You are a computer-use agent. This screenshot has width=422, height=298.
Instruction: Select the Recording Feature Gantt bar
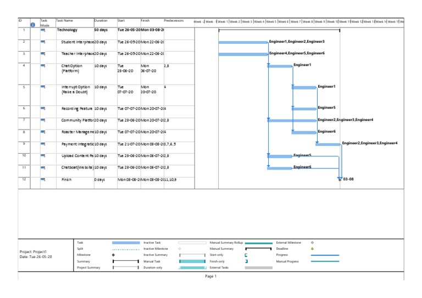(304, 109)
